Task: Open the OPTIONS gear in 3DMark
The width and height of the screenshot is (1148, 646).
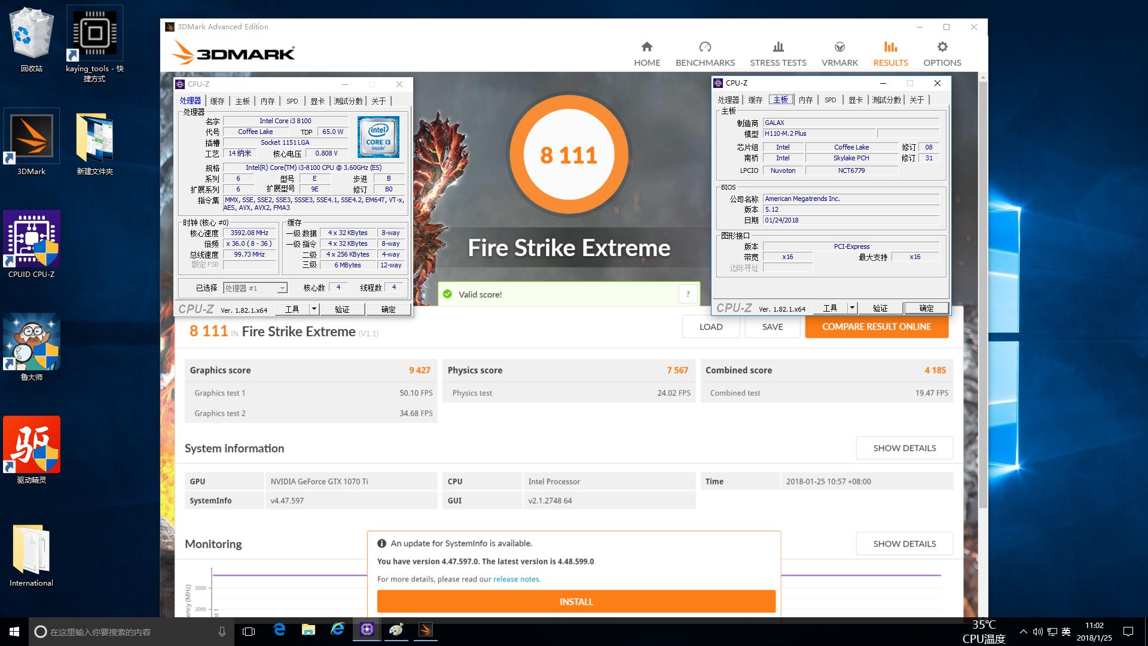Action: point(942,53)
